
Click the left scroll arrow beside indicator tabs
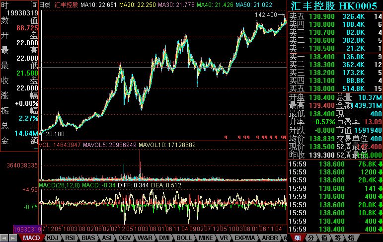pos(4,238)
